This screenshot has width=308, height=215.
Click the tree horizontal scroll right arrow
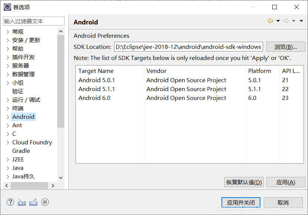[x=53, y=185]
